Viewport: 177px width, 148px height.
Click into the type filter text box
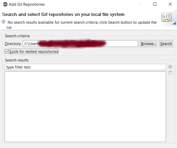(x=85, y=67)
